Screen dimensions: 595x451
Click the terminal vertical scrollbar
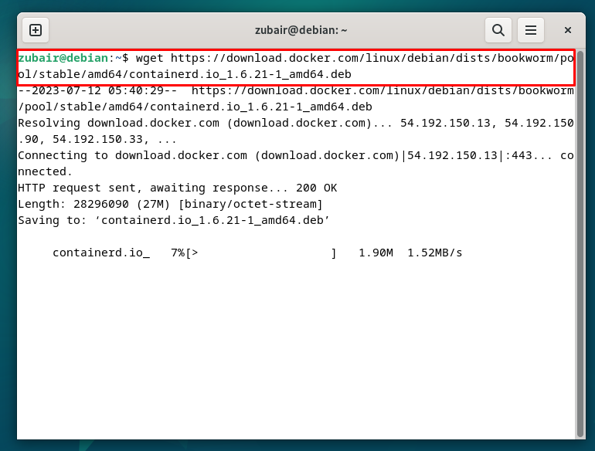(580, 244)
